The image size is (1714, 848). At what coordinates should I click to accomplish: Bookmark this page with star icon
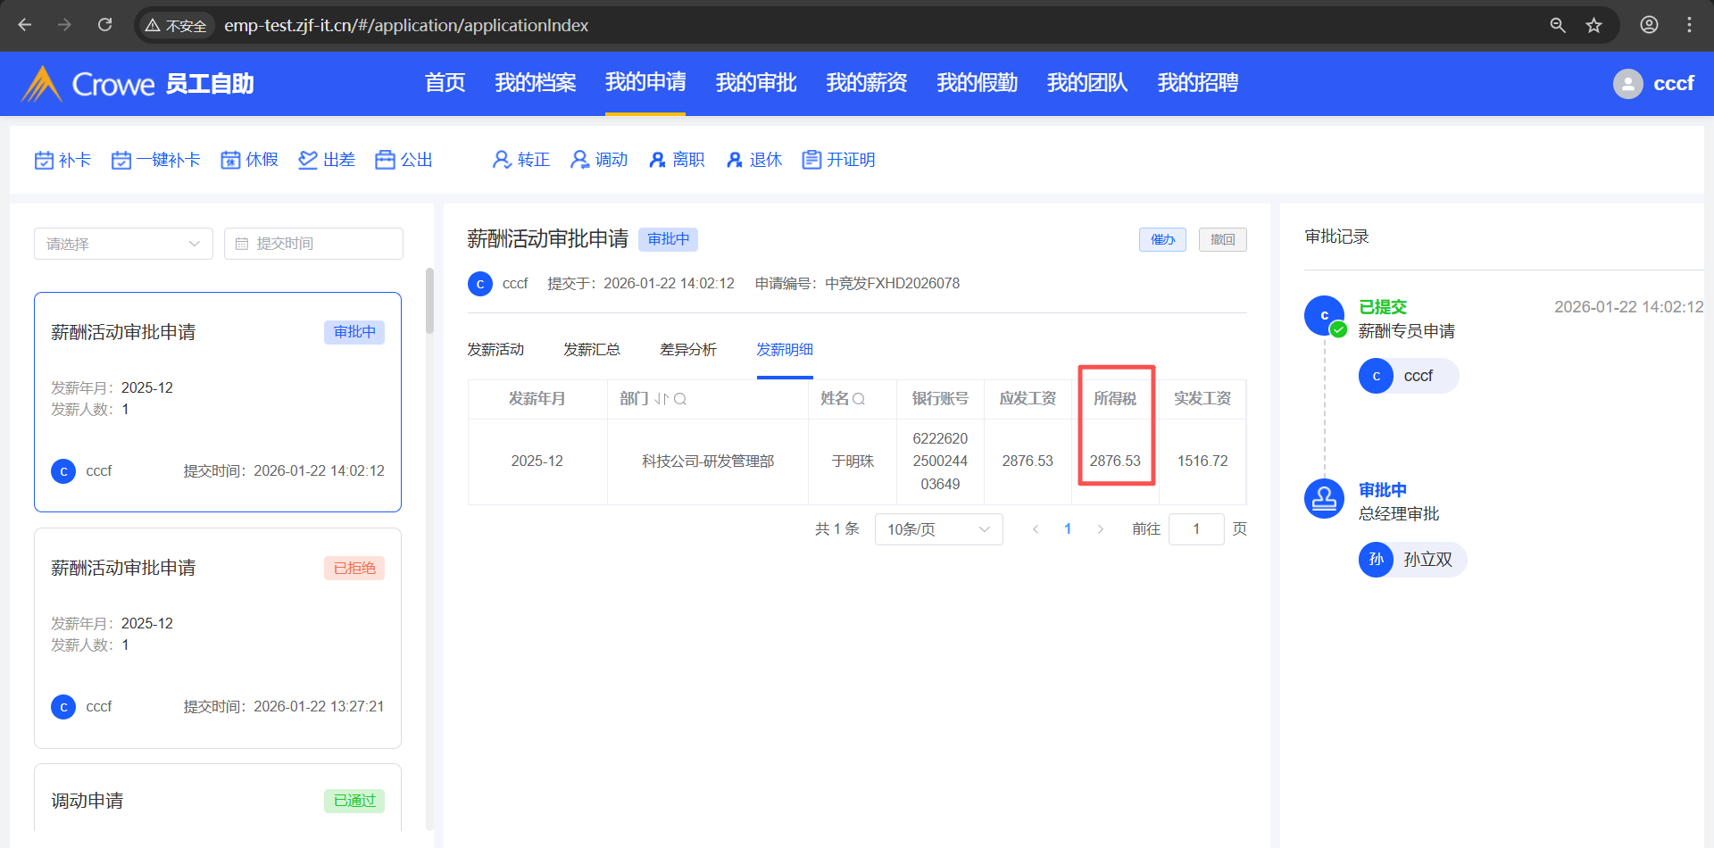pos(1593,25)
